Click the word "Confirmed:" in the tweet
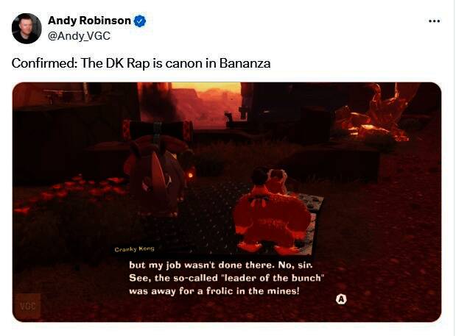 (x=44, y=63)
